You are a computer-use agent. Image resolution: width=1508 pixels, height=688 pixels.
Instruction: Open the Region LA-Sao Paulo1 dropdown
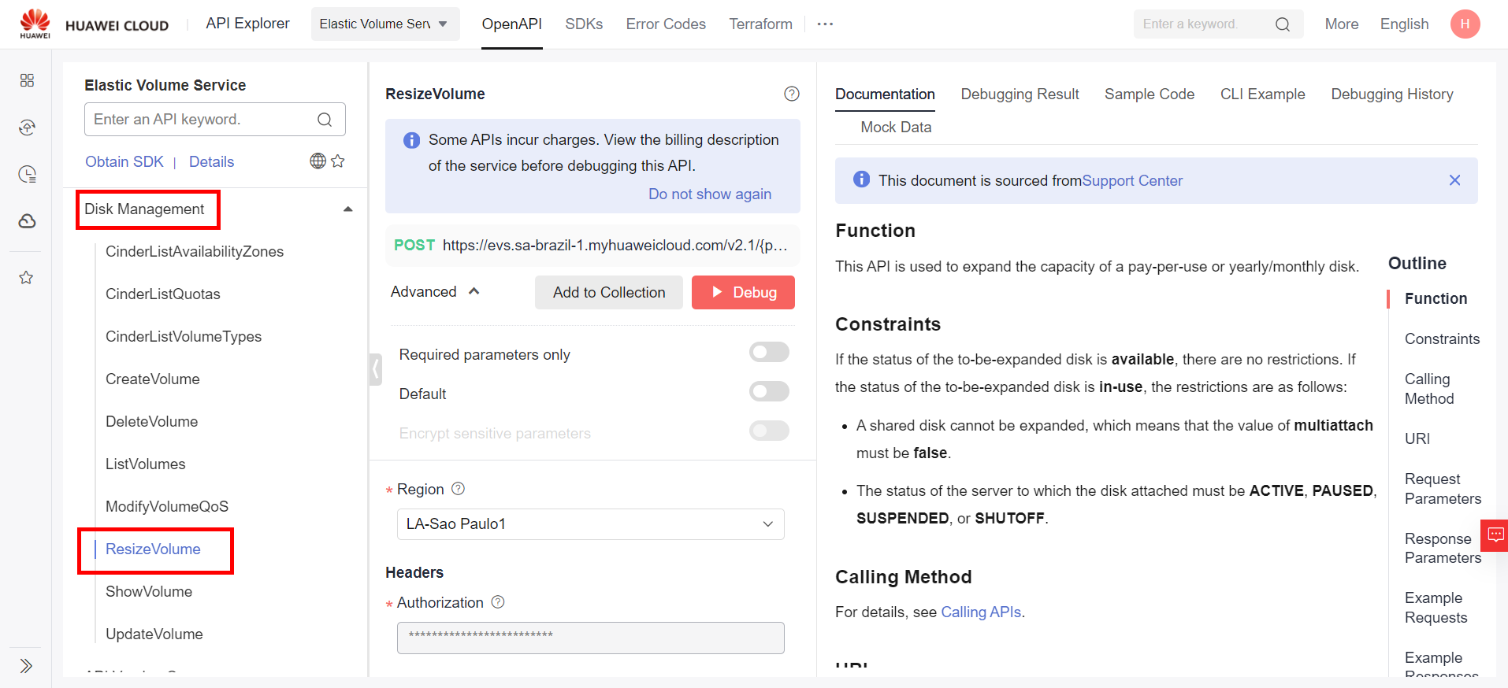click(590, 524)
